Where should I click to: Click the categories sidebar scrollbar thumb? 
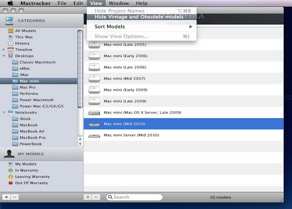(x=80, y=69)
